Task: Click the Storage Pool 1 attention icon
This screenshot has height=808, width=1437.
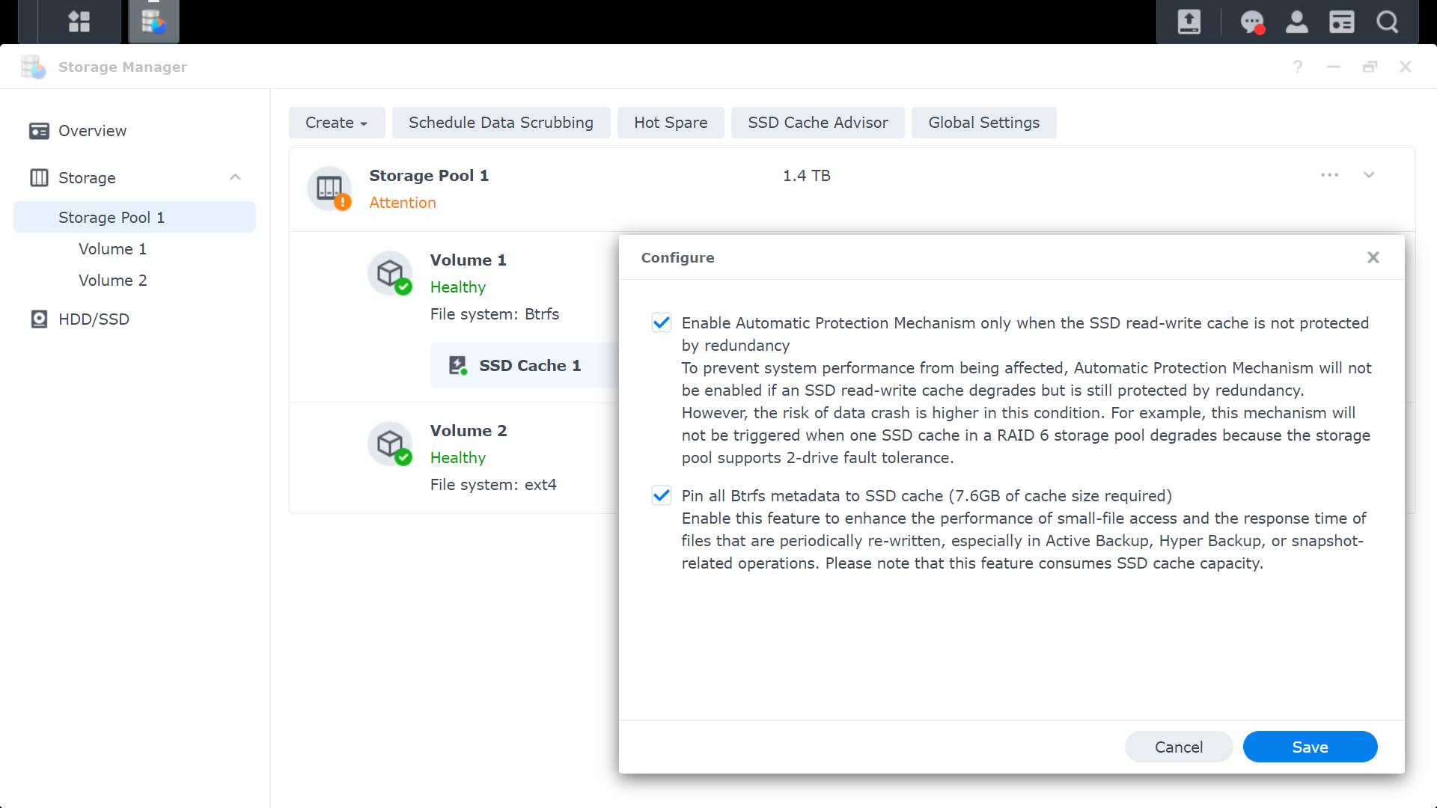Action: pyautogui.click(x=329, y=189)
